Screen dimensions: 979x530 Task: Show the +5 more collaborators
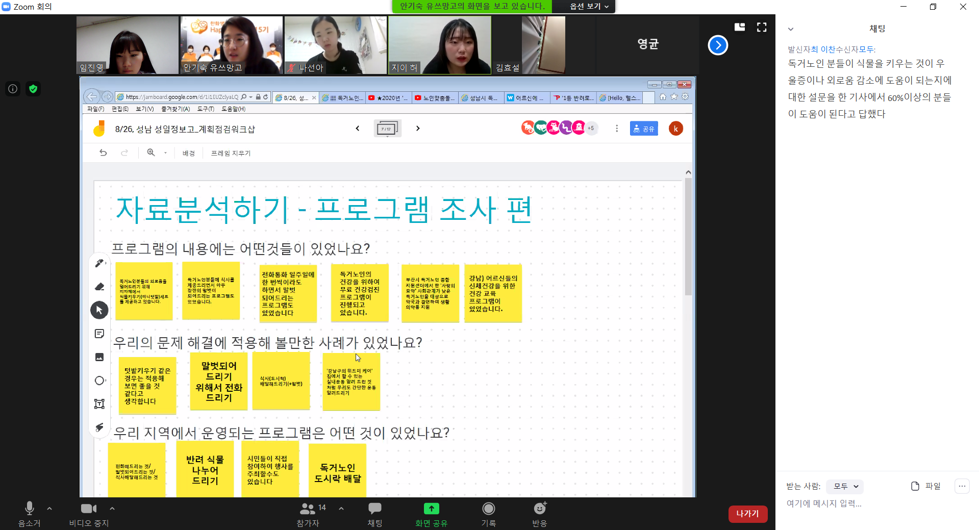pyautogui.click(x=591, y=128)
